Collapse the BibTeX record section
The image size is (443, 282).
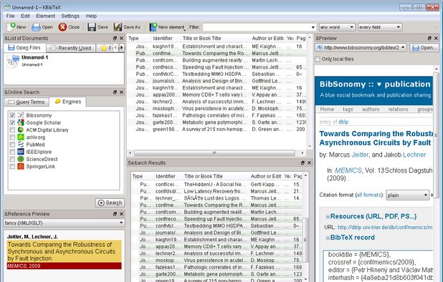[x=328, y=238]
